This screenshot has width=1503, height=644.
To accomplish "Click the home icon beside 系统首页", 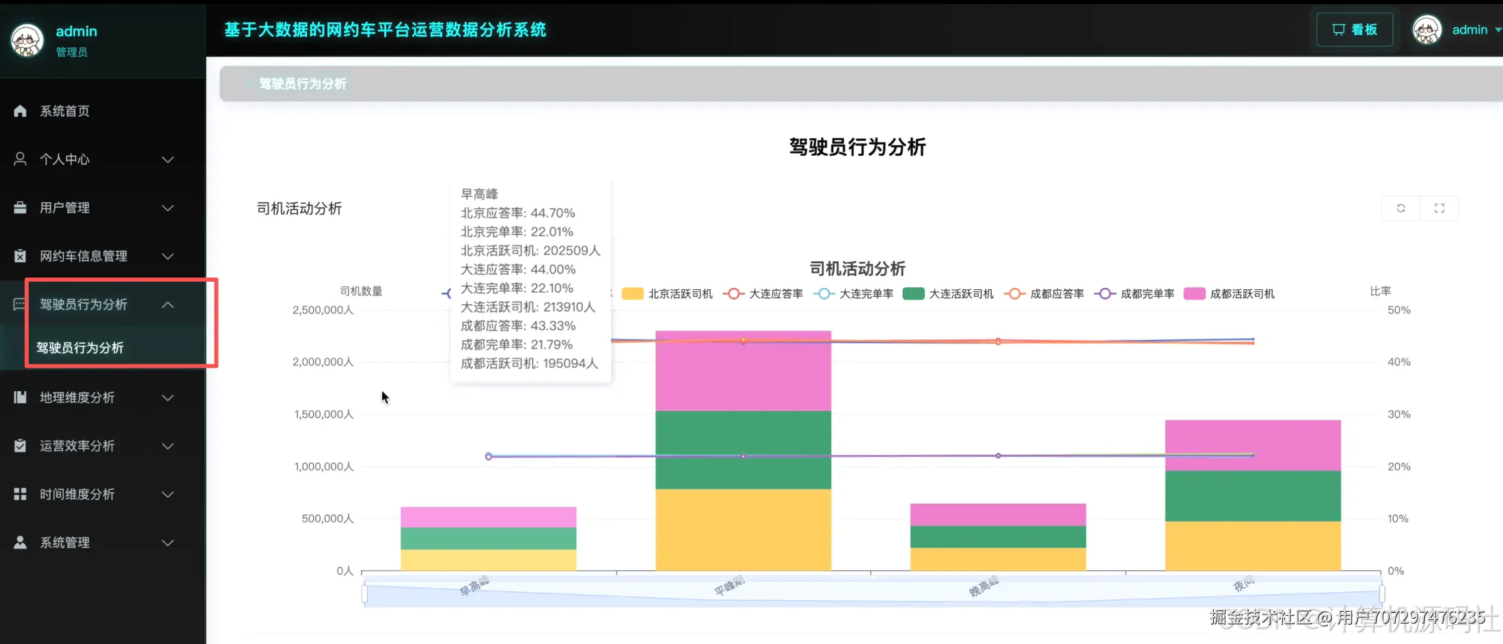I will [20, 111].
